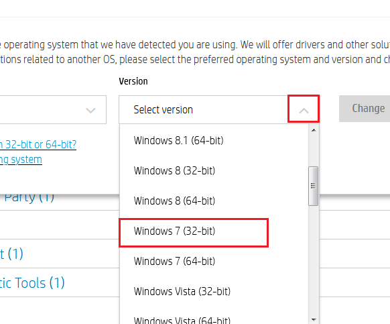The image size is (390, 324).
Task: Collapse the Select version dropdown chevron
Action: (x=304, y=111)
